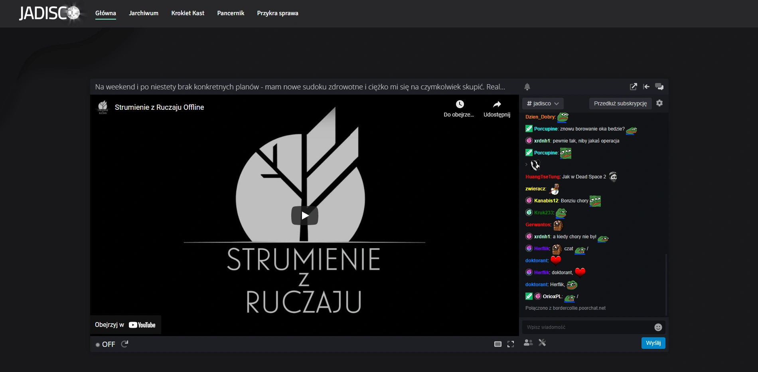Click the heart emote right after doktorant's name
This screenshot has width=758, height=372.
556,260
